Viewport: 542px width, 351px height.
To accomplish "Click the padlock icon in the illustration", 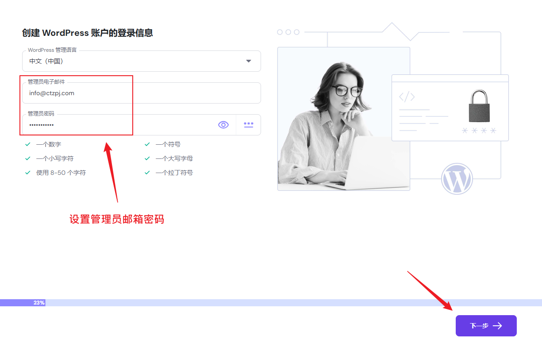I will click(479, 106).
